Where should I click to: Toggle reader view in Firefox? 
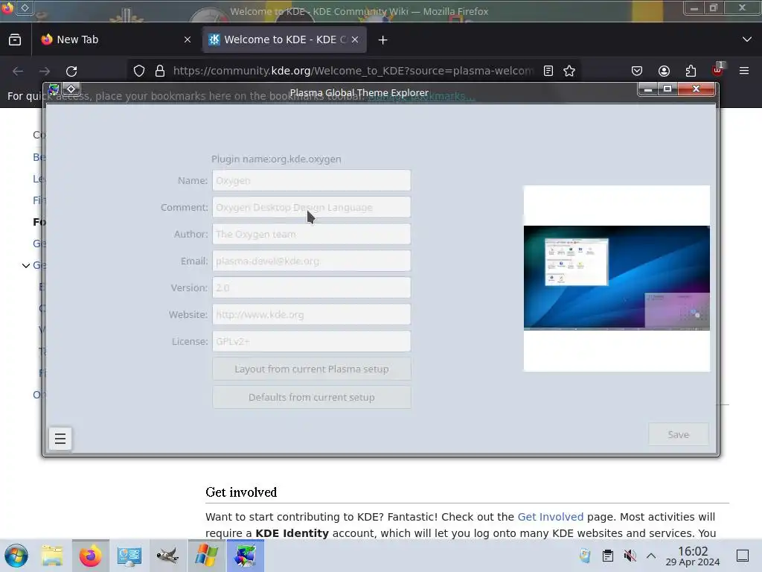tap(548, 71)
